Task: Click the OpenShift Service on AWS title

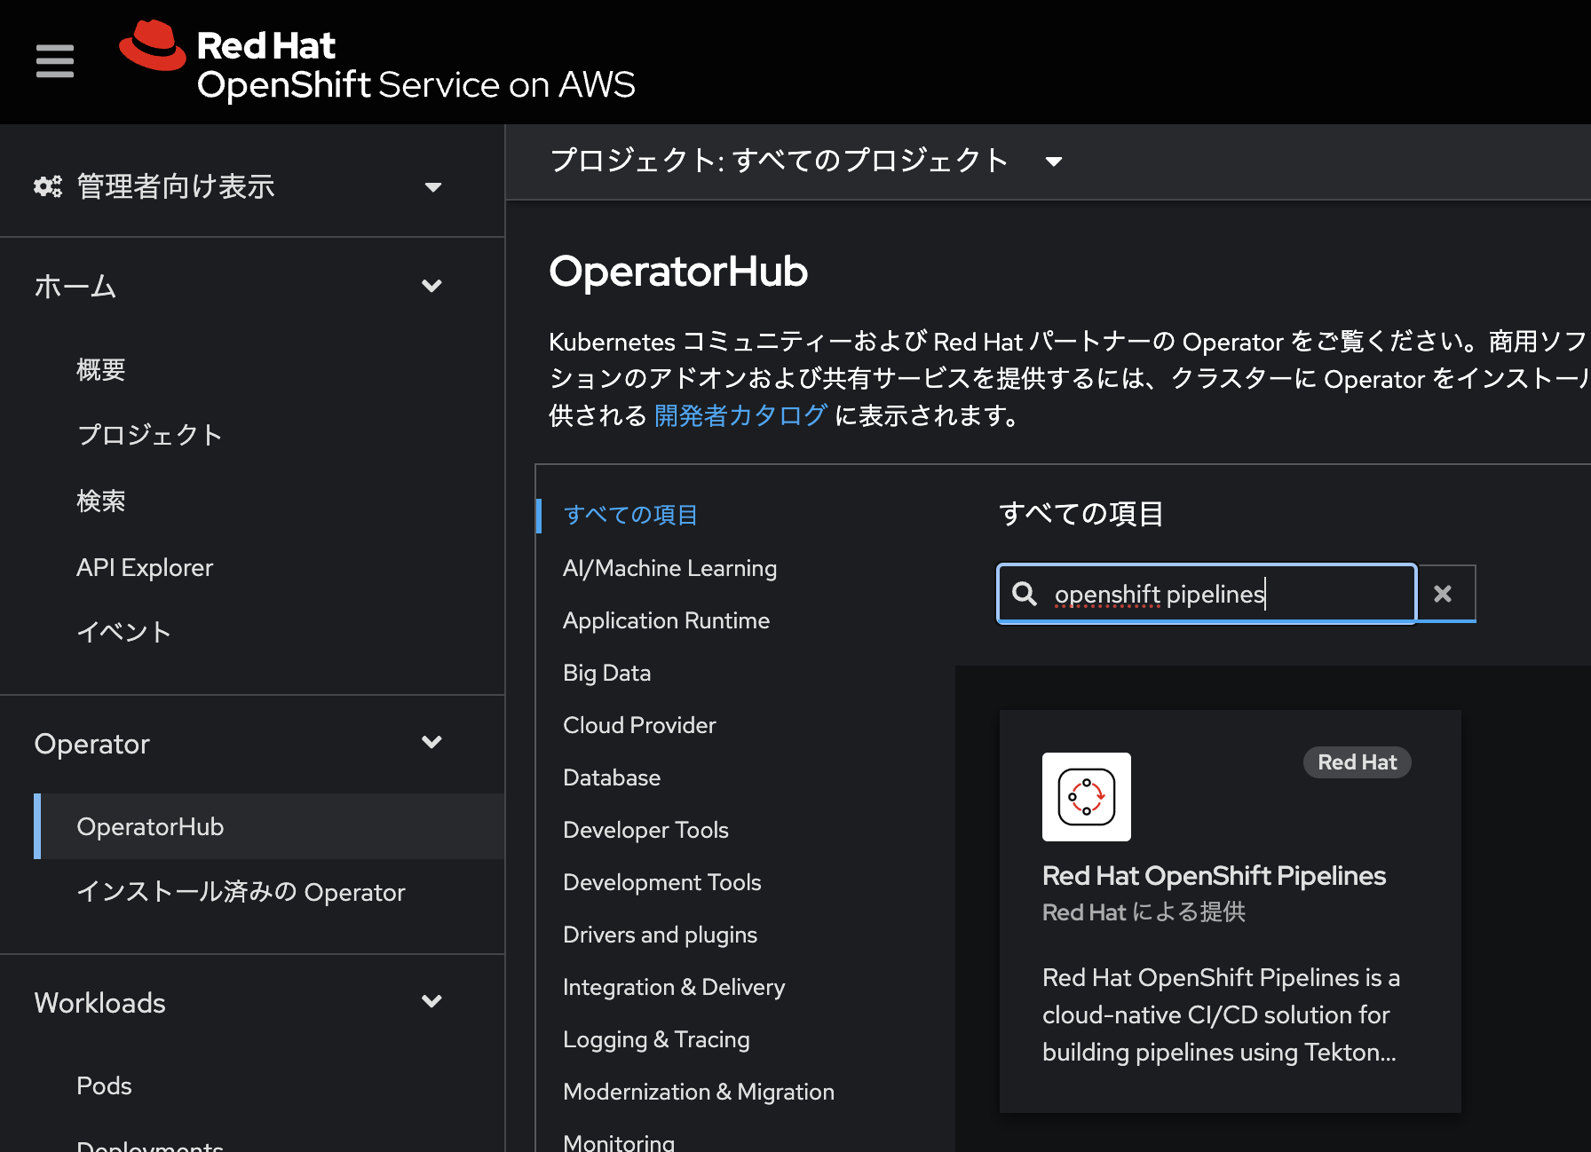Action: coord(416,85)
